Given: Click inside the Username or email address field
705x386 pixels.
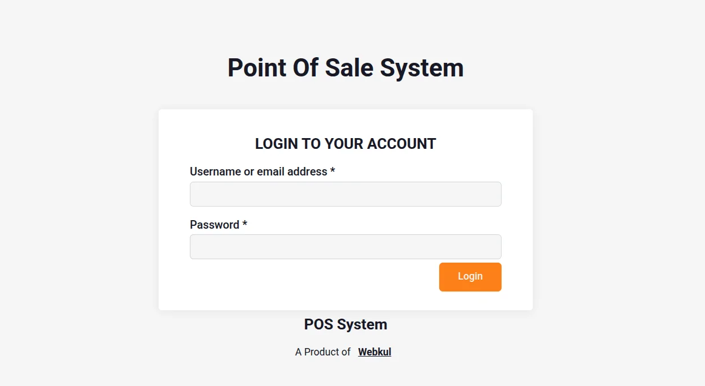Looking at the screenshot, I should click(346, 194).
